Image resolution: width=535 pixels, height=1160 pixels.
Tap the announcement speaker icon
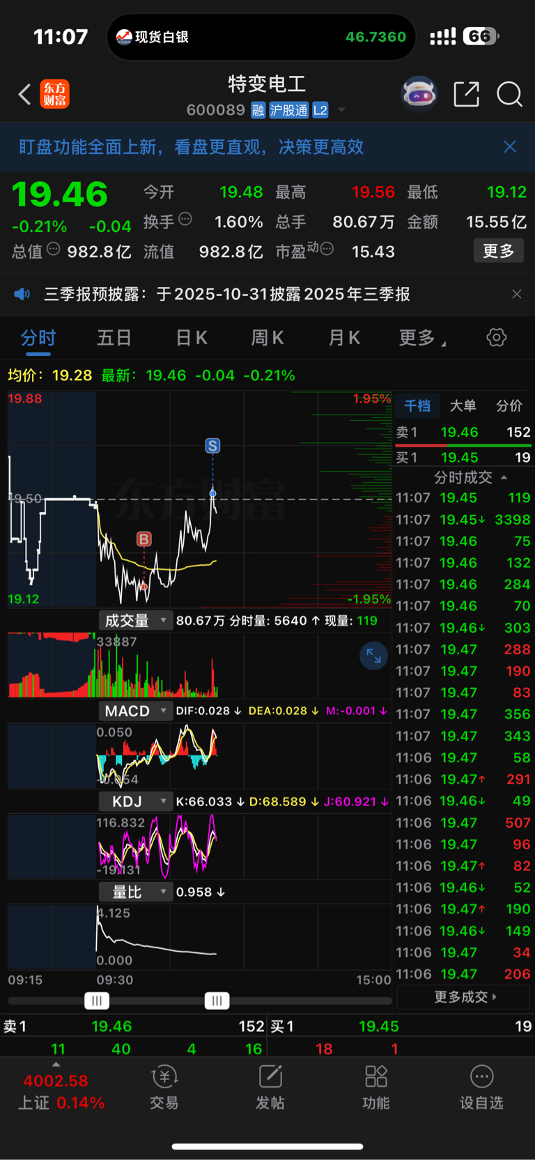(x=22, y=294)
